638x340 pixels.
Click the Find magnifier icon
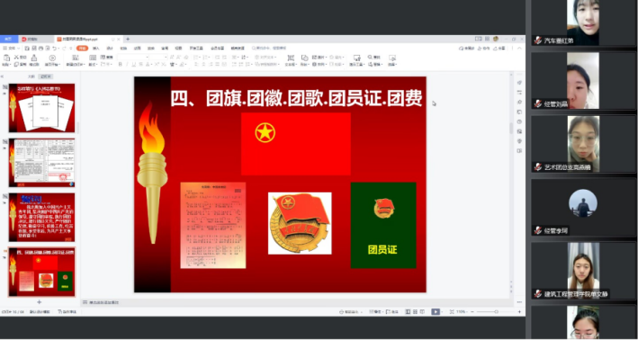tap(370, 57)
